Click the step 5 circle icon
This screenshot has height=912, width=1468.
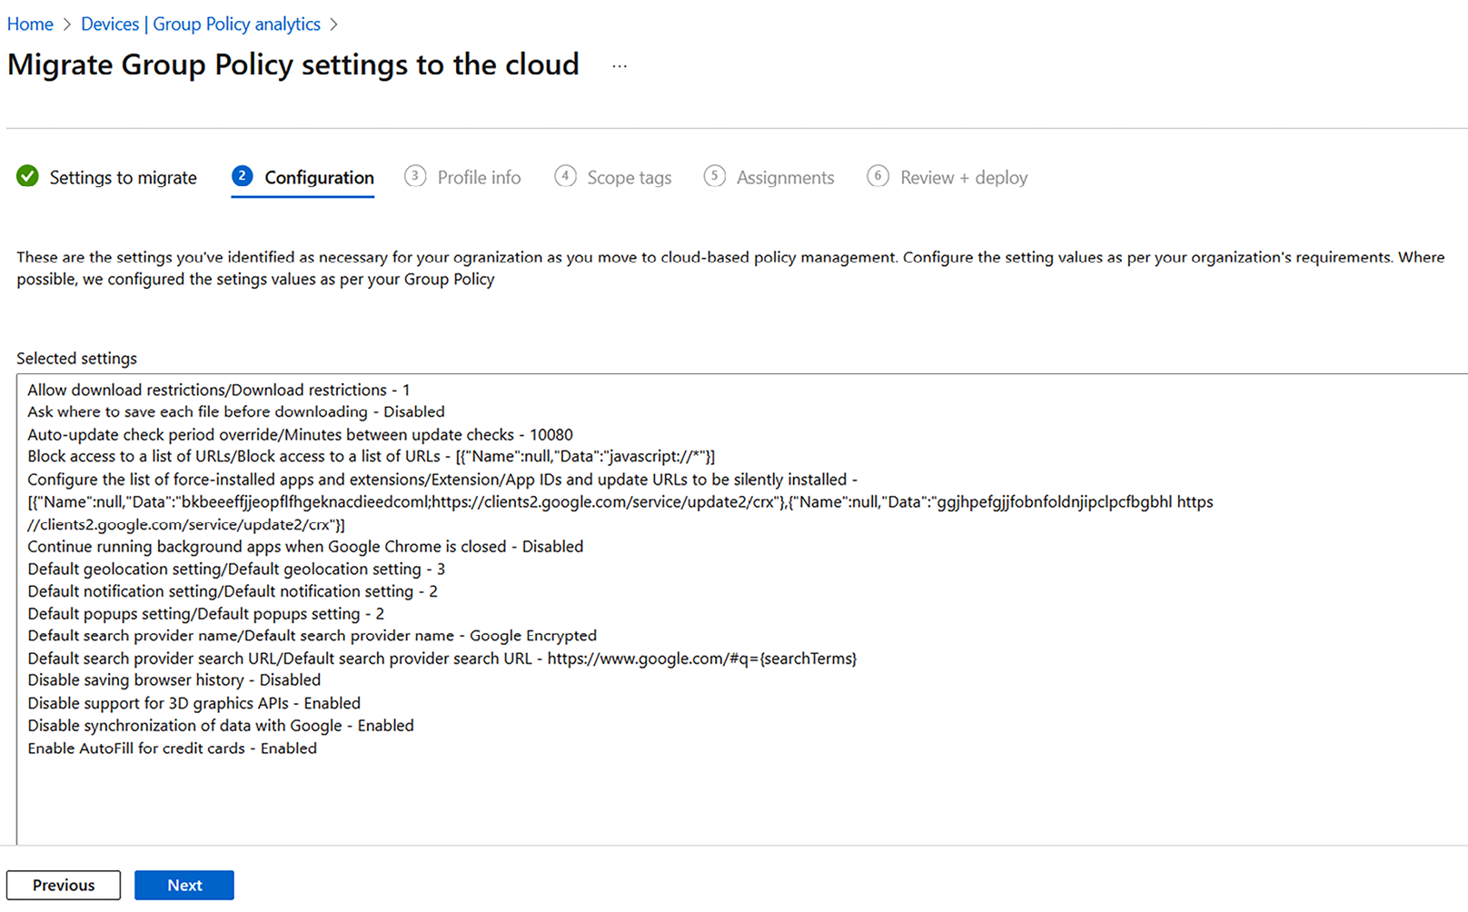715,176
